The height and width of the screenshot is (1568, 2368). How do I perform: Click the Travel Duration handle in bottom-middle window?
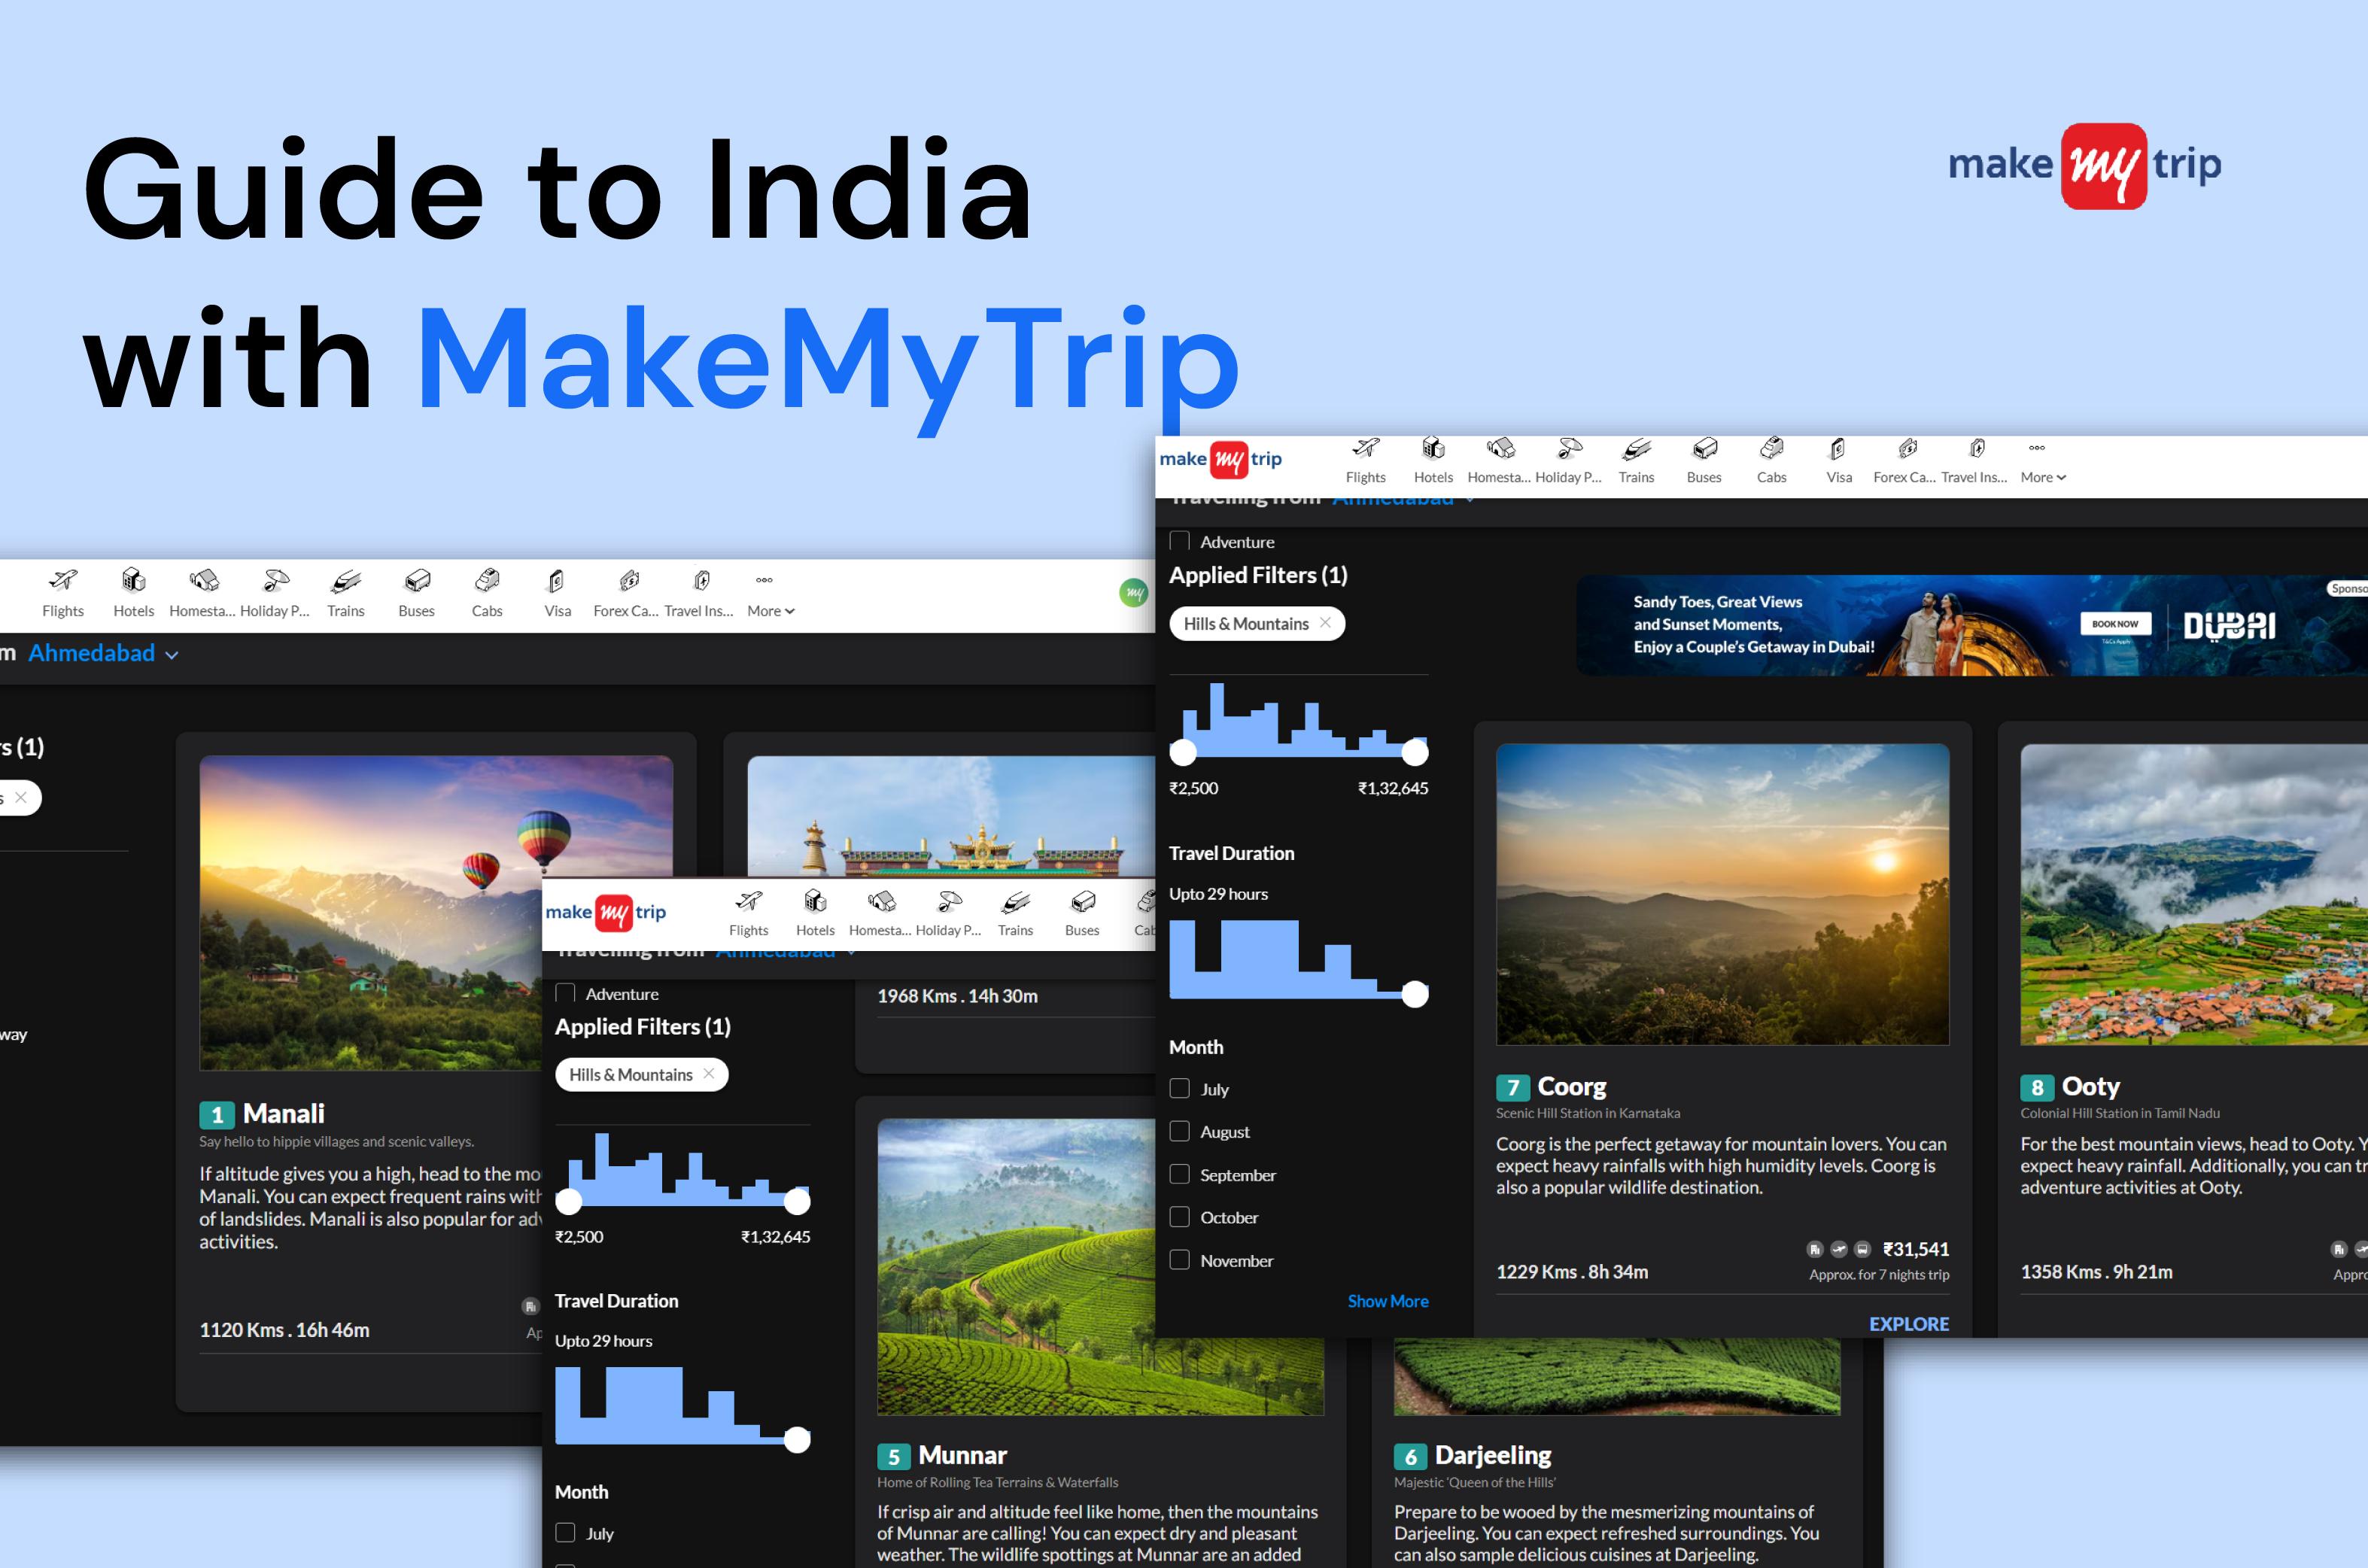(x=797, y=1439)
